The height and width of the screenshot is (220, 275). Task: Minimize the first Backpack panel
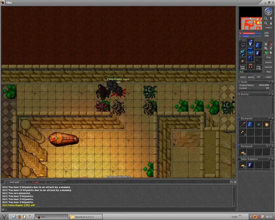tap(270, 118)
